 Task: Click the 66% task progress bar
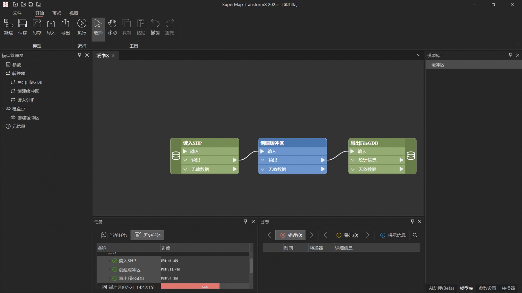pos(205,286)
